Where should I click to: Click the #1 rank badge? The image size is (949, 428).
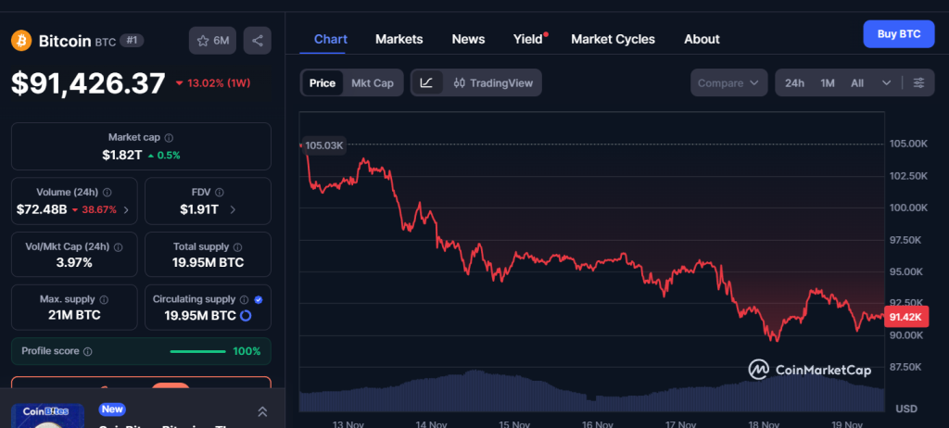132,41
